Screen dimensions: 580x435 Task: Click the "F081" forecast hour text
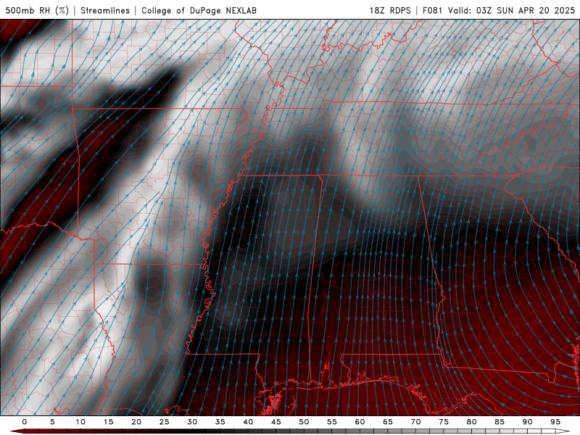432,10
